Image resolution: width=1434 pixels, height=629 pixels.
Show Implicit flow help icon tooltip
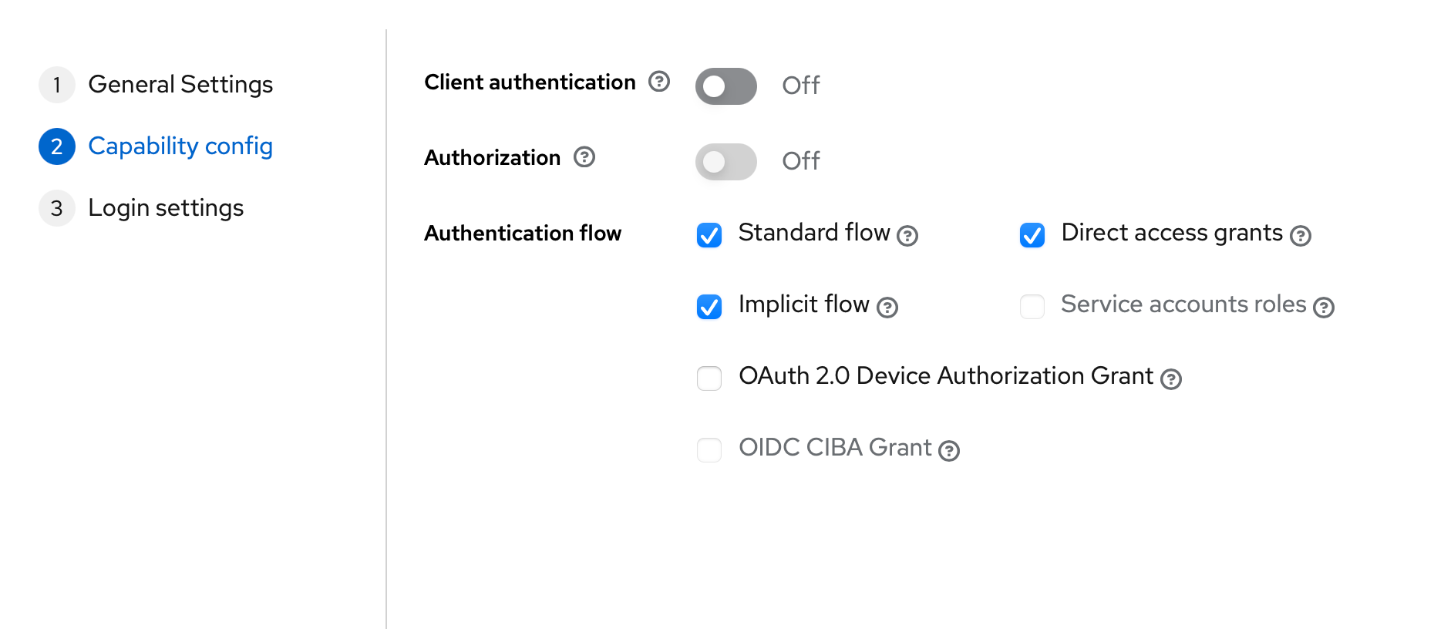coord(888,308)
